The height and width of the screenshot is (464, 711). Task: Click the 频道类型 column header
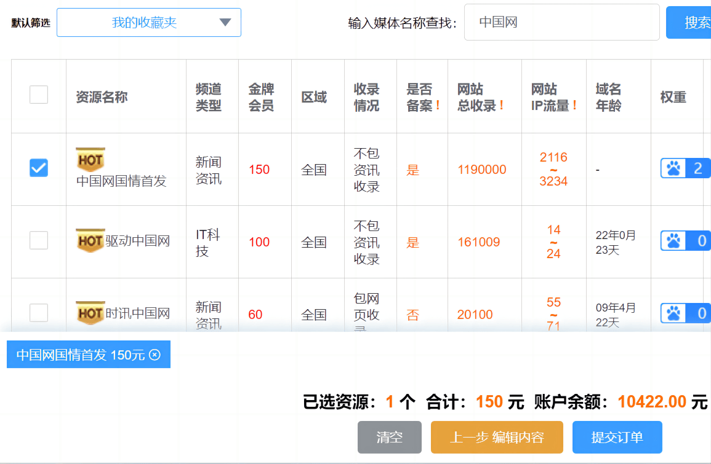pos(209,97)
